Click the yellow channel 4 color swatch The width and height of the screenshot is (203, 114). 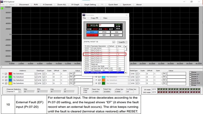click(10, 83)
